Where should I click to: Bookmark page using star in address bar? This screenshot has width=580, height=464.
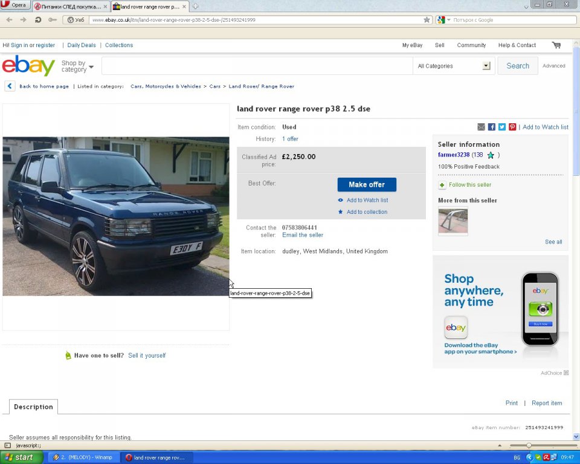click(427, 19)
